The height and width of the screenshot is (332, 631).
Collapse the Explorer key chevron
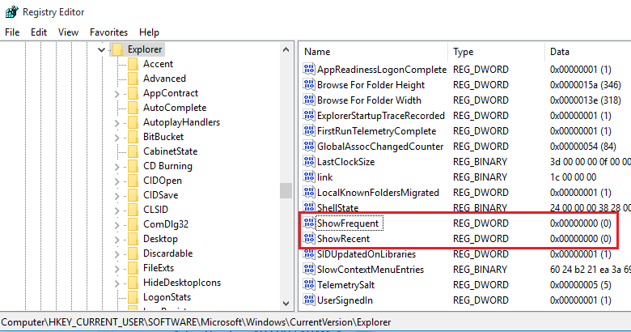point(101,50)
